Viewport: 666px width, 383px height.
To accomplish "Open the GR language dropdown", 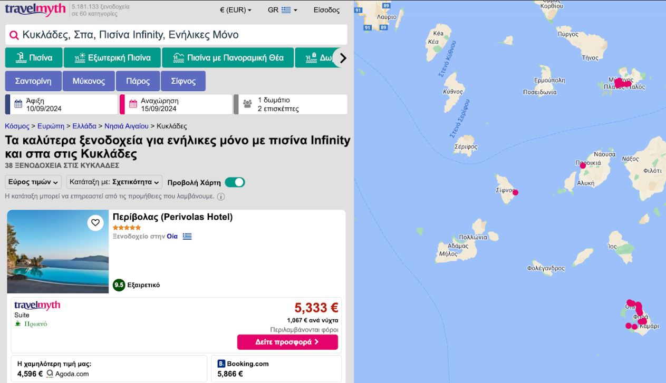I will pos(282,10).
